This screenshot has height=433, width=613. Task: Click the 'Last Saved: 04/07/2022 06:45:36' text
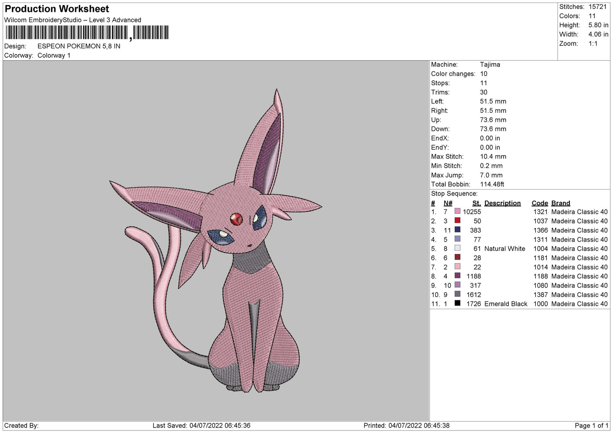coord(202,425)
